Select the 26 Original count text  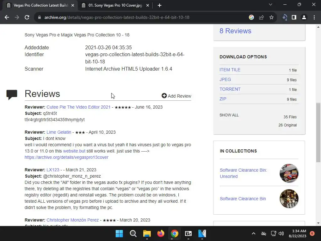[x=287, y=125]
